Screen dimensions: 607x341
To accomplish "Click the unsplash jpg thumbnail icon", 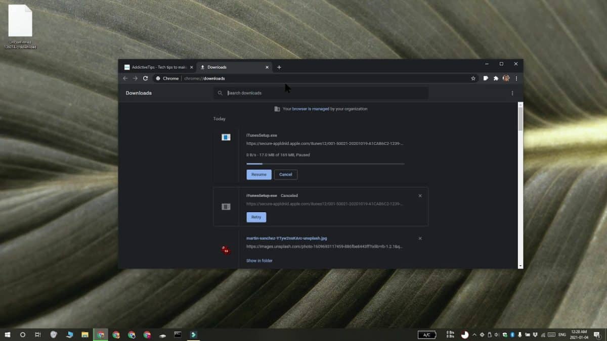I will pyautogui.click(x=226, y=250).
